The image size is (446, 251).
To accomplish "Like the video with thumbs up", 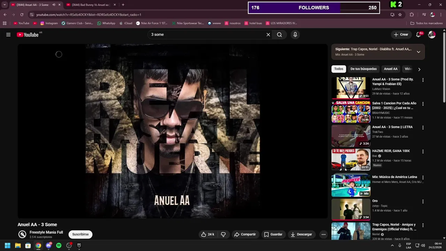I will tap(208, 234).
